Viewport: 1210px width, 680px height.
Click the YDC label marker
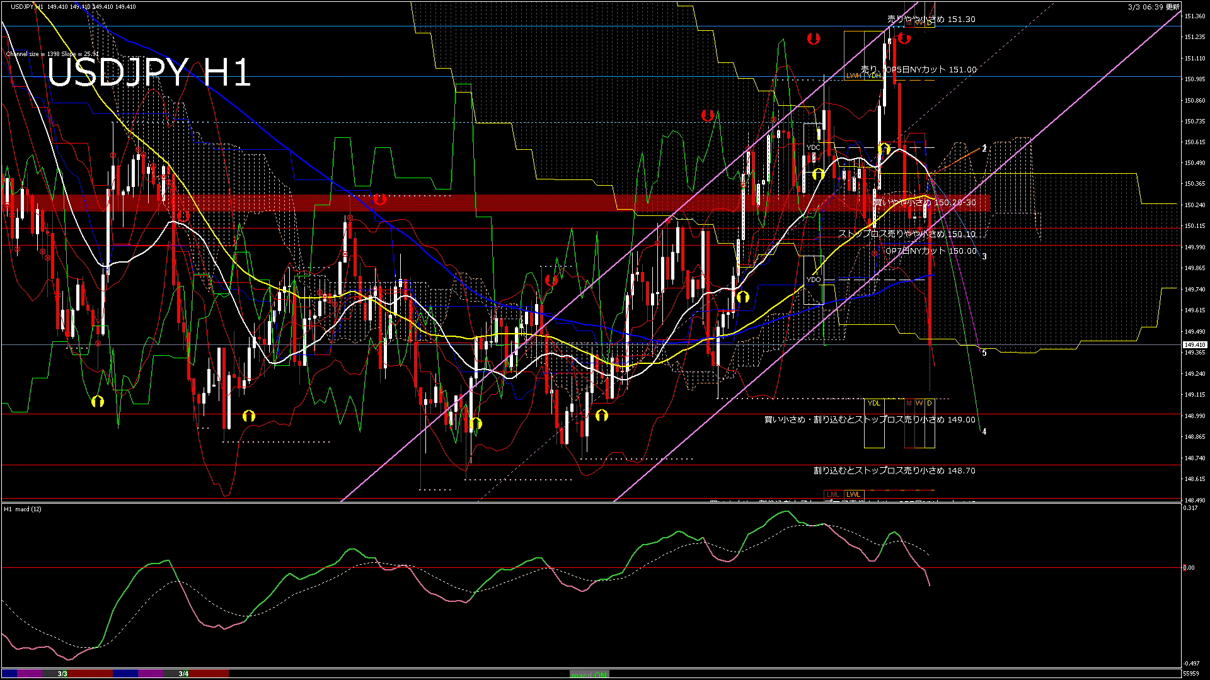[x=814, y=147]
